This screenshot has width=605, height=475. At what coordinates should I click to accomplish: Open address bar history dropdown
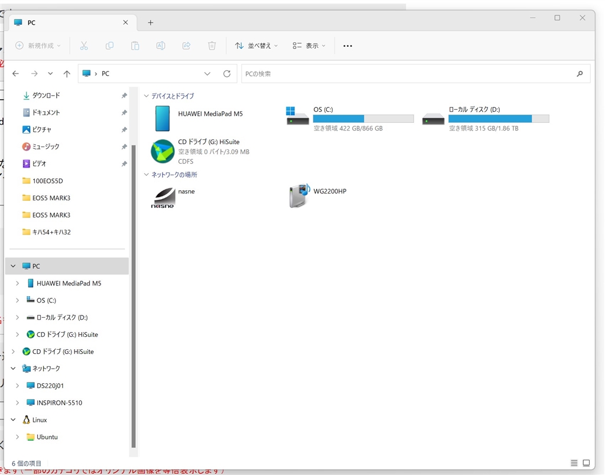[x=207, y=73]
